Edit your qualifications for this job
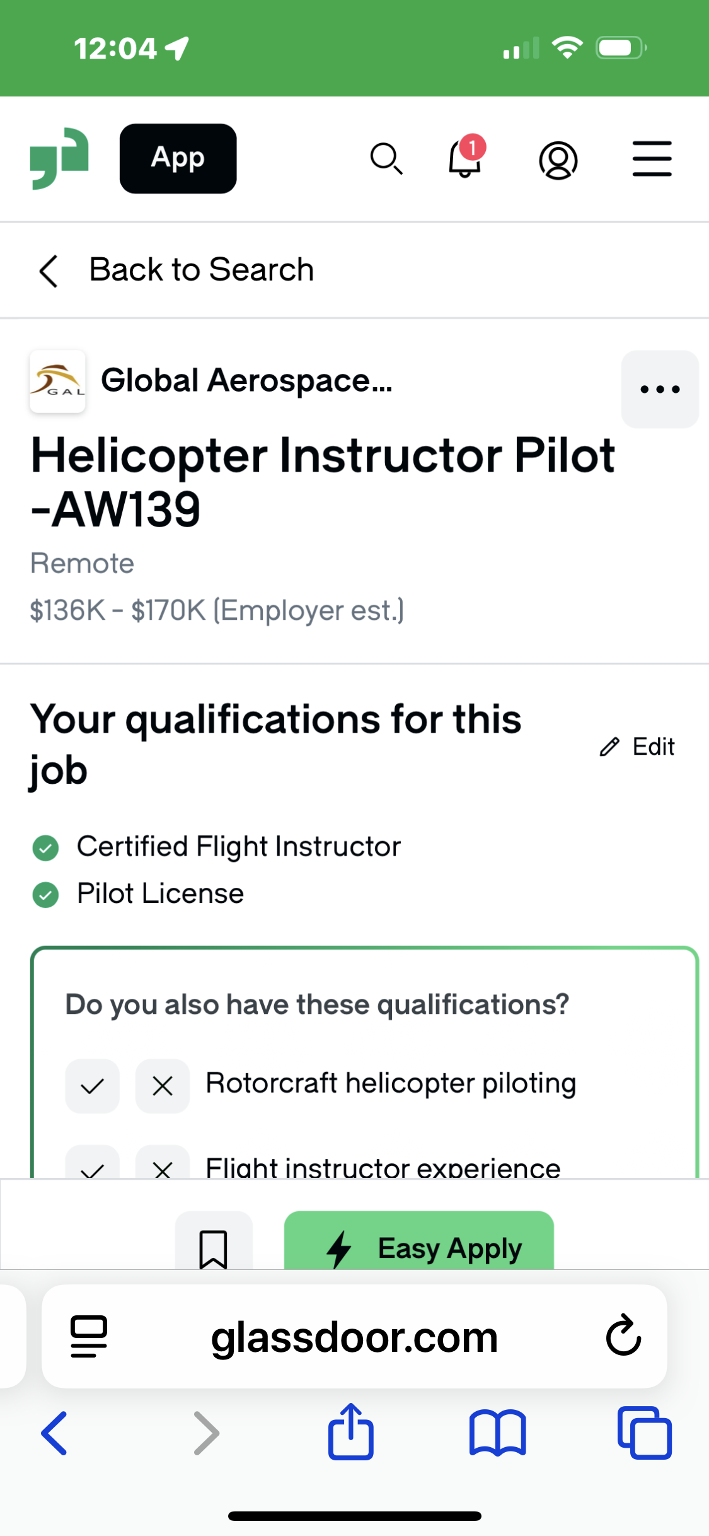709x1536 pixels. (x=637, y=747)
